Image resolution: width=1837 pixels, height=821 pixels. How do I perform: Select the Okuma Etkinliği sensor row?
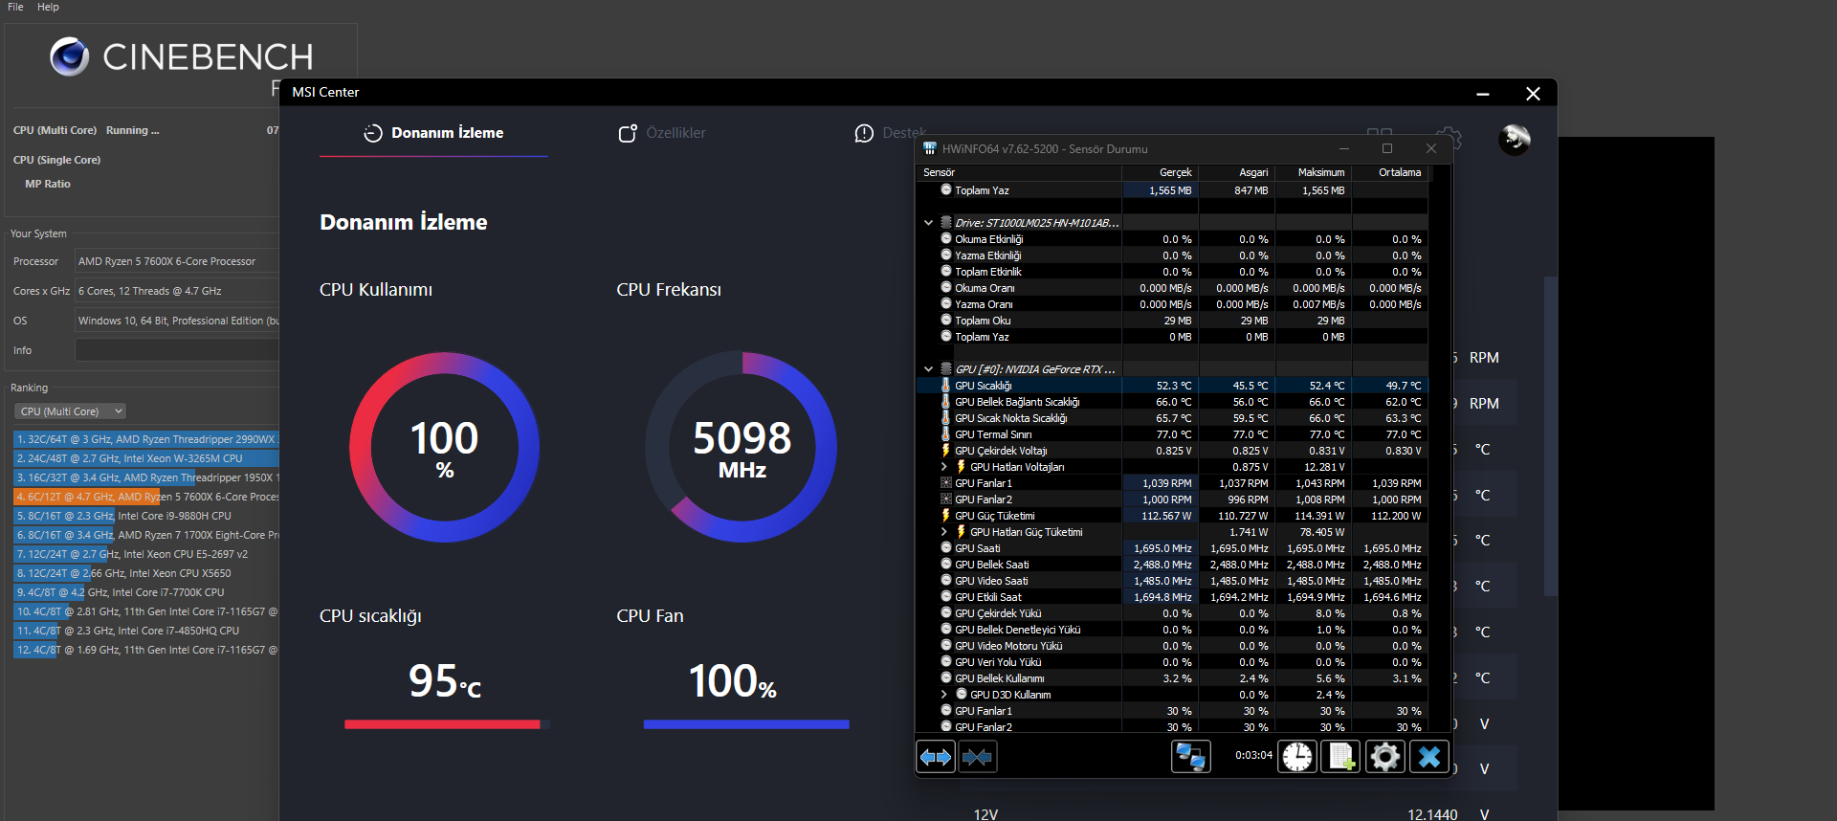click(1172, 239)
